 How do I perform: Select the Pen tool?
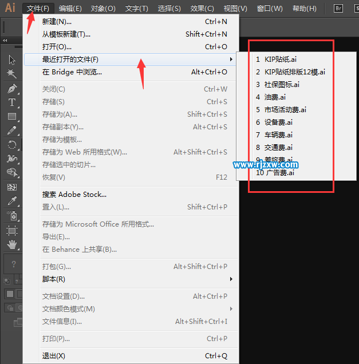12,89
